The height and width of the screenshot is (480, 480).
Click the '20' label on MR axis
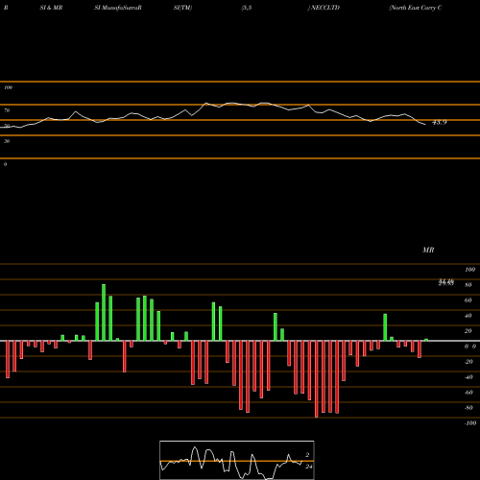click(x=468, y=331)
